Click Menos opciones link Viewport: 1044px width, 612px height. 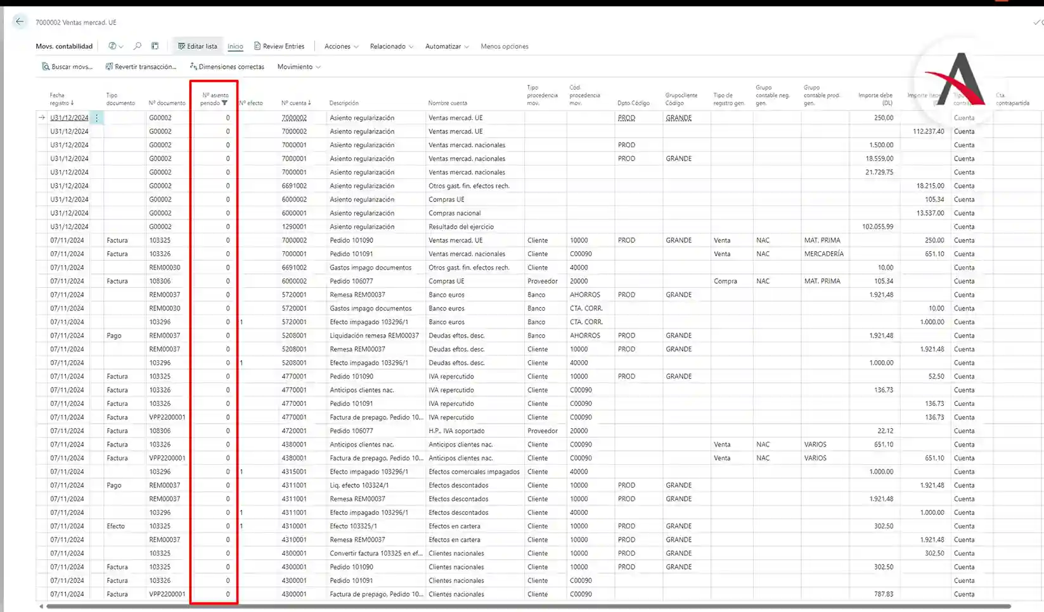504,46
